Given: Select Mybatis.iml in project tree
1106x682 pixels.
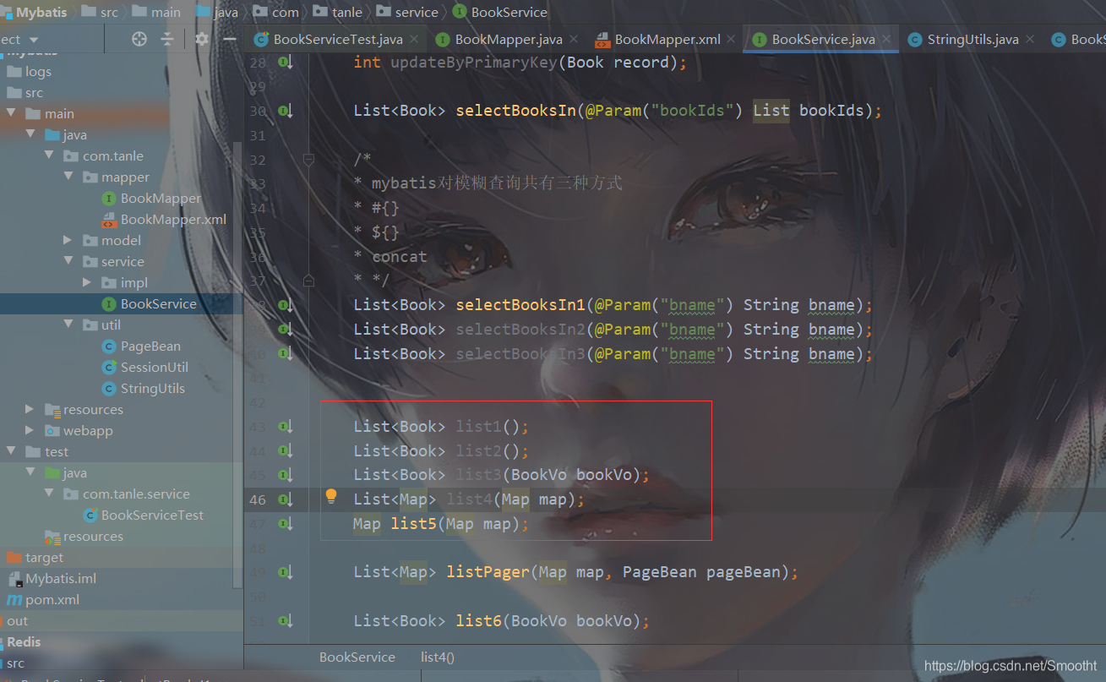Looking at the screenshot, I should 61,578.
